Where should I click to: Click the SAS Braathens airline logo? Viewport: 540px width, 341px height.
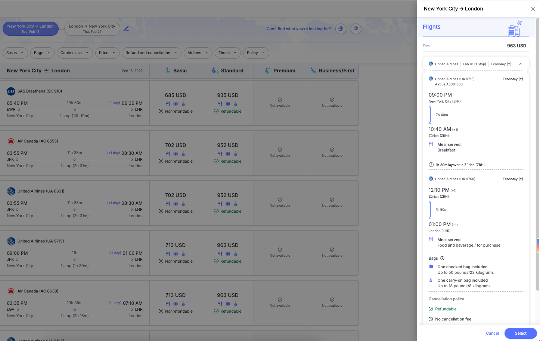coord(11,91)
